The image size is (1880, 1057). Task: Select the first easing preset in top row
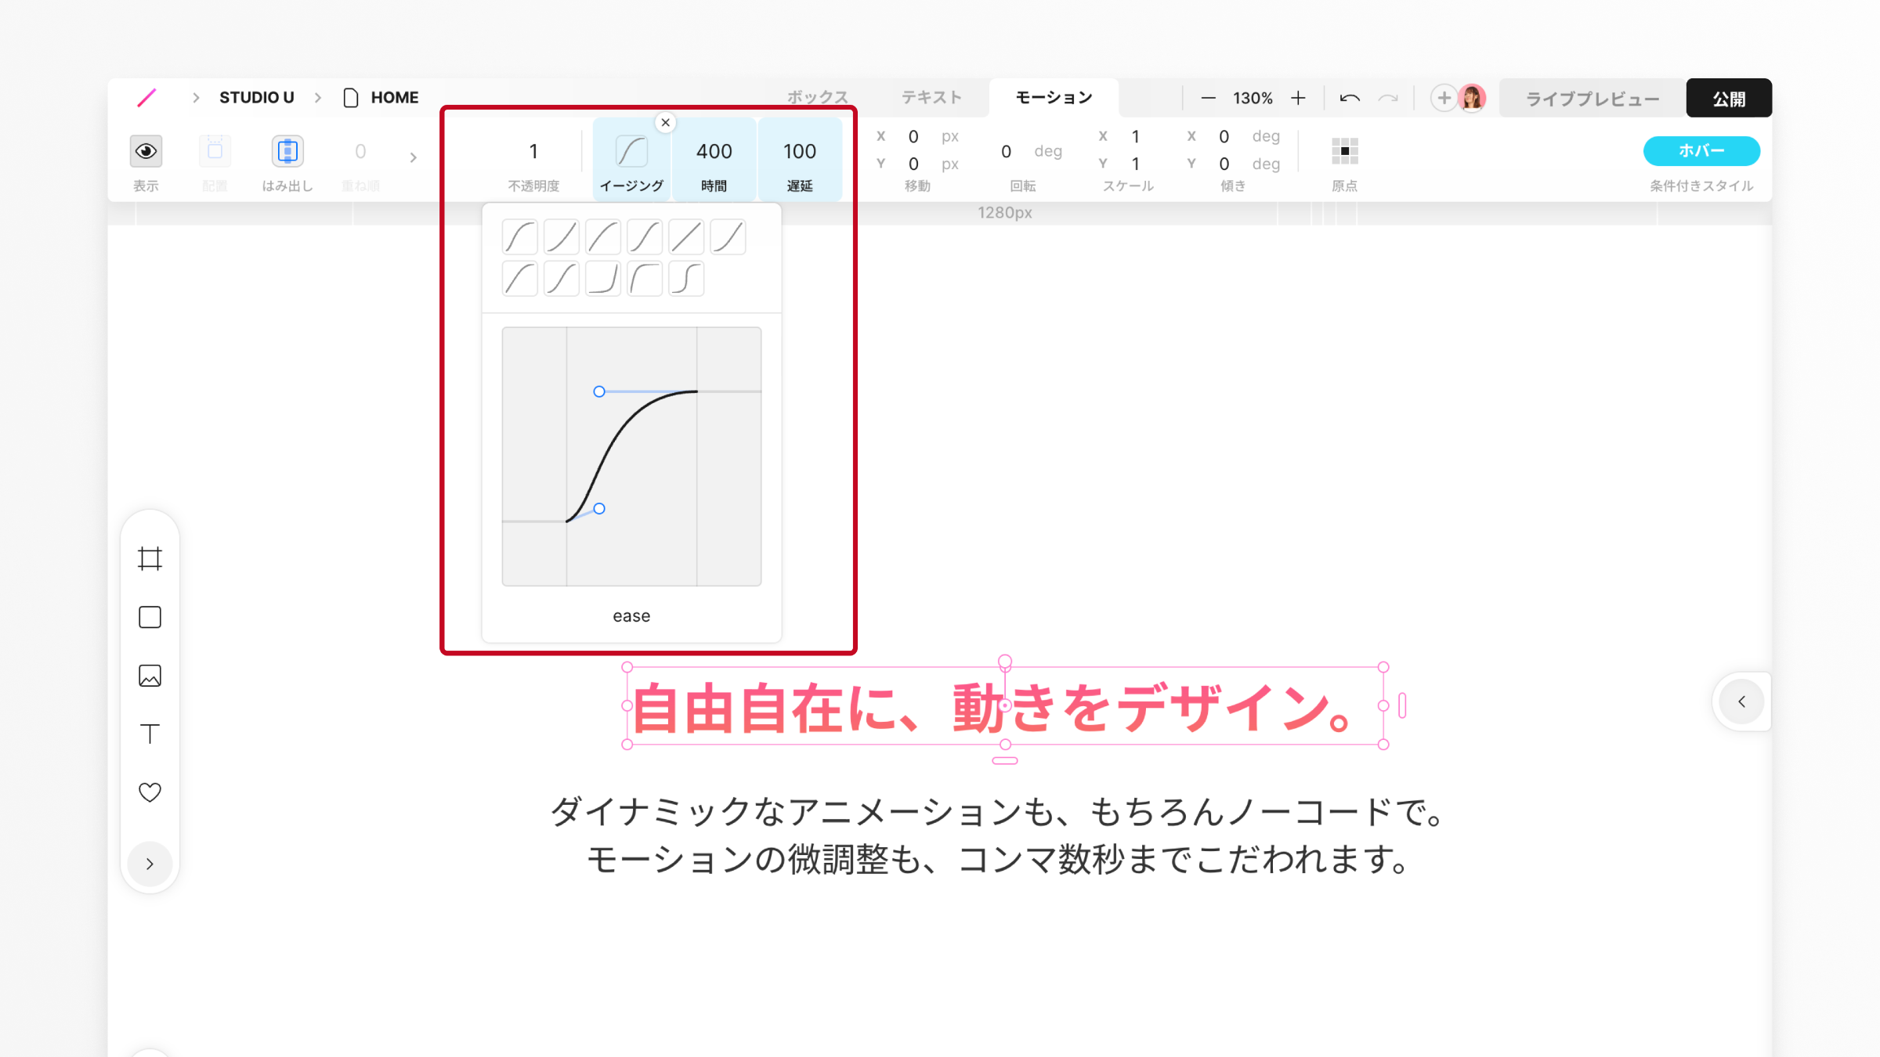click(520, 237)
